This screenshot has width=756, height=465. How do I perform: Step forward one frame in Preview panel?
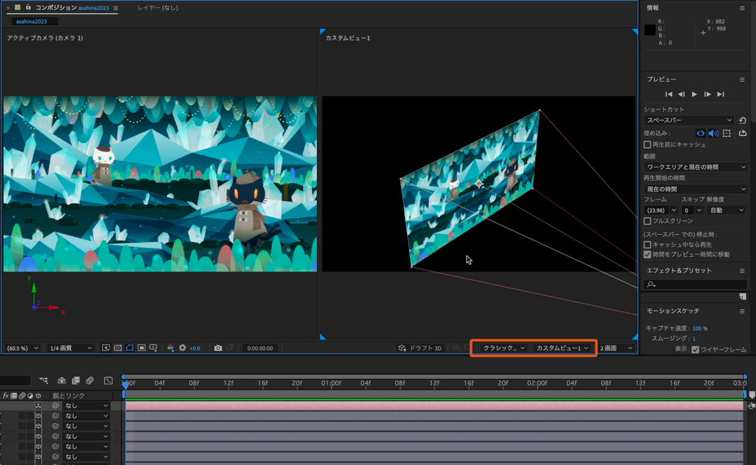point(708,94)
